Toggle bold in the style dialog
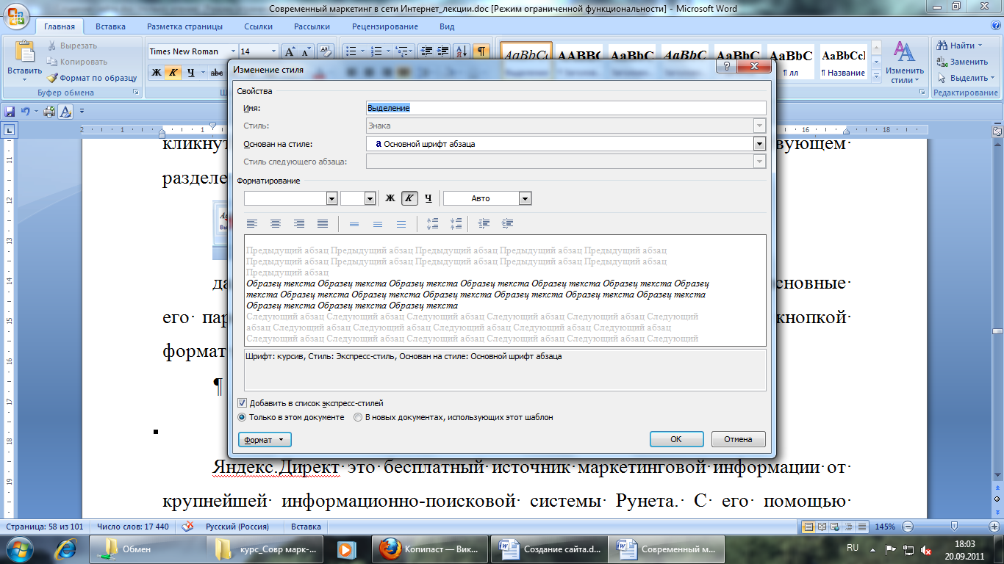Screen dimensions: 1004x564 (x=390, y=198)
